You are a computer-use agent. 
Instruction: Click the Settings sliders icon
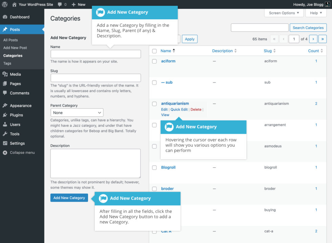coord(5,143)
